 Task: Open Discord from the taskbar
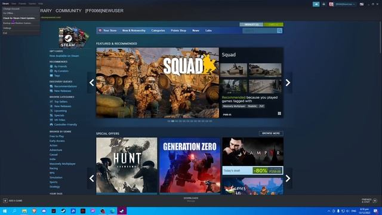click(x=44, y=211)
